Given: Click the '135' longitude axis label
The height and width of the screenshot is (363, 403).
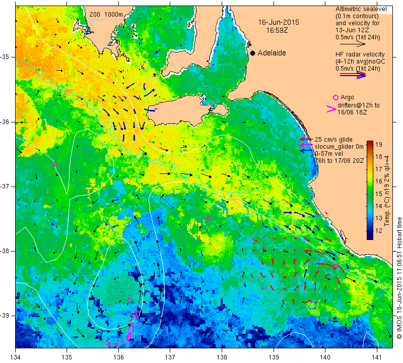Looking at the screenshot, I should (67, 357).
